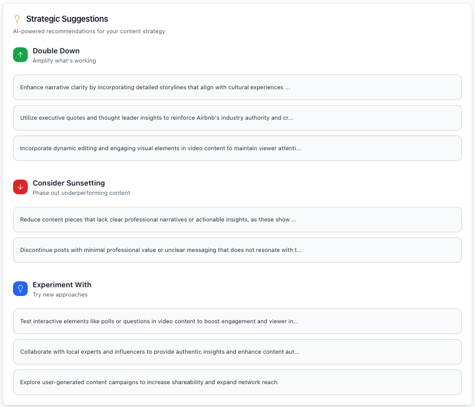
Task: Open the 'Enhance narrative clarity' suggestion card
Action: 237,87
